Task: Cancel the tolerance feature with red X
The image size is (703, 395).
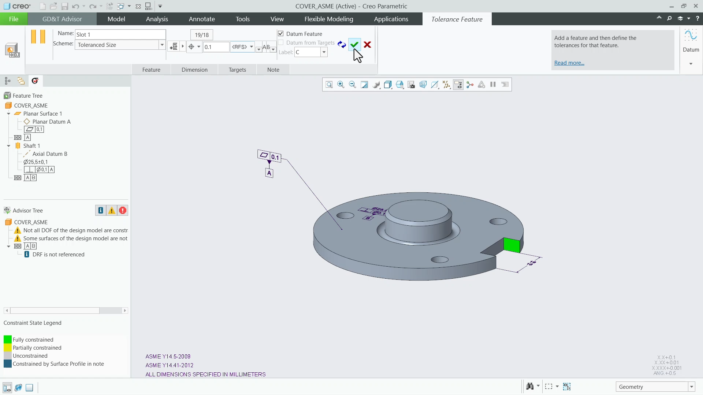Action: pyautogui.click(x=367, y=45)
